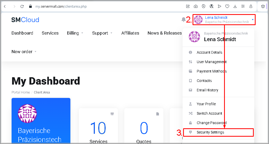
Task: Select Security Settings from account menu
Action: point(210,132)
